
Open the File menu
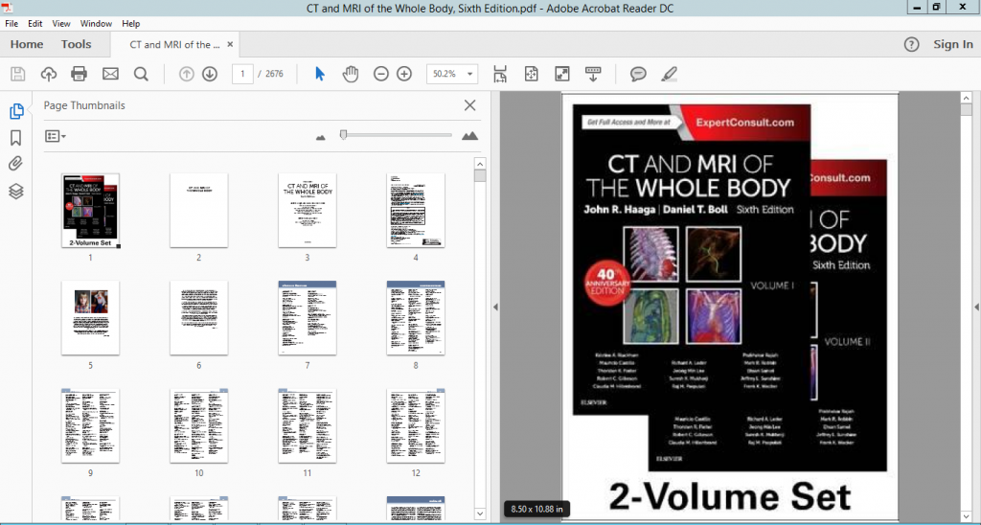coord(11,24)
